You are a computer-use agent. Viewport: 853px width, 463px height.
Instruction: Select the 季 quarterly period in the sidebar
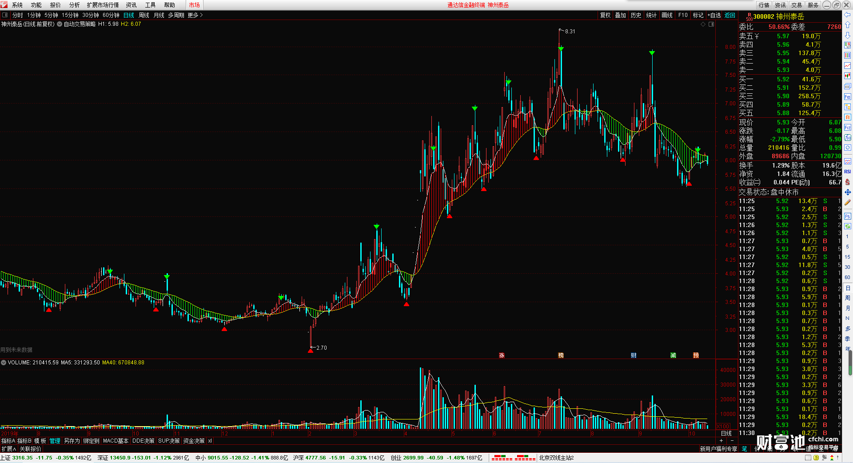847,339
